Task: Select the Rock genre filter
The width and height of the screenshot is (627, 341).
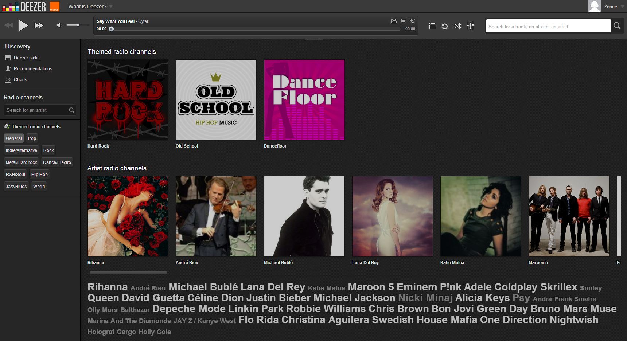Action: [48, 150]
